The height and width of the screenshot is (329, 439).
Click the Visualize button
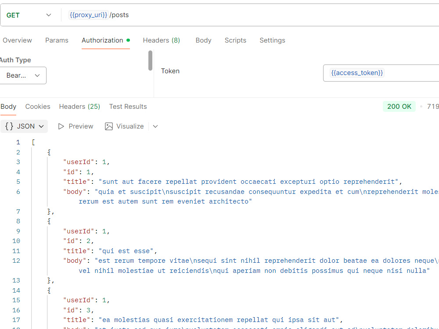pyautogui.click(x=124, y=126)
